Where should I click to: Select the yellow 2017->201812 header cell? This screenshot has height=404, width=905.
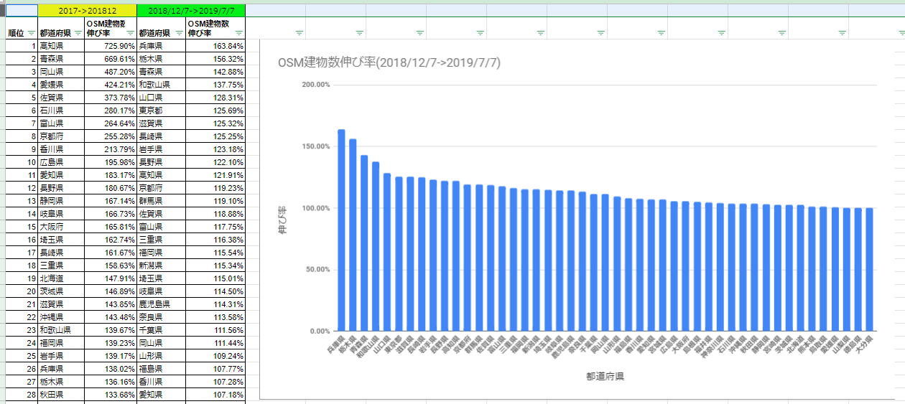87,11
